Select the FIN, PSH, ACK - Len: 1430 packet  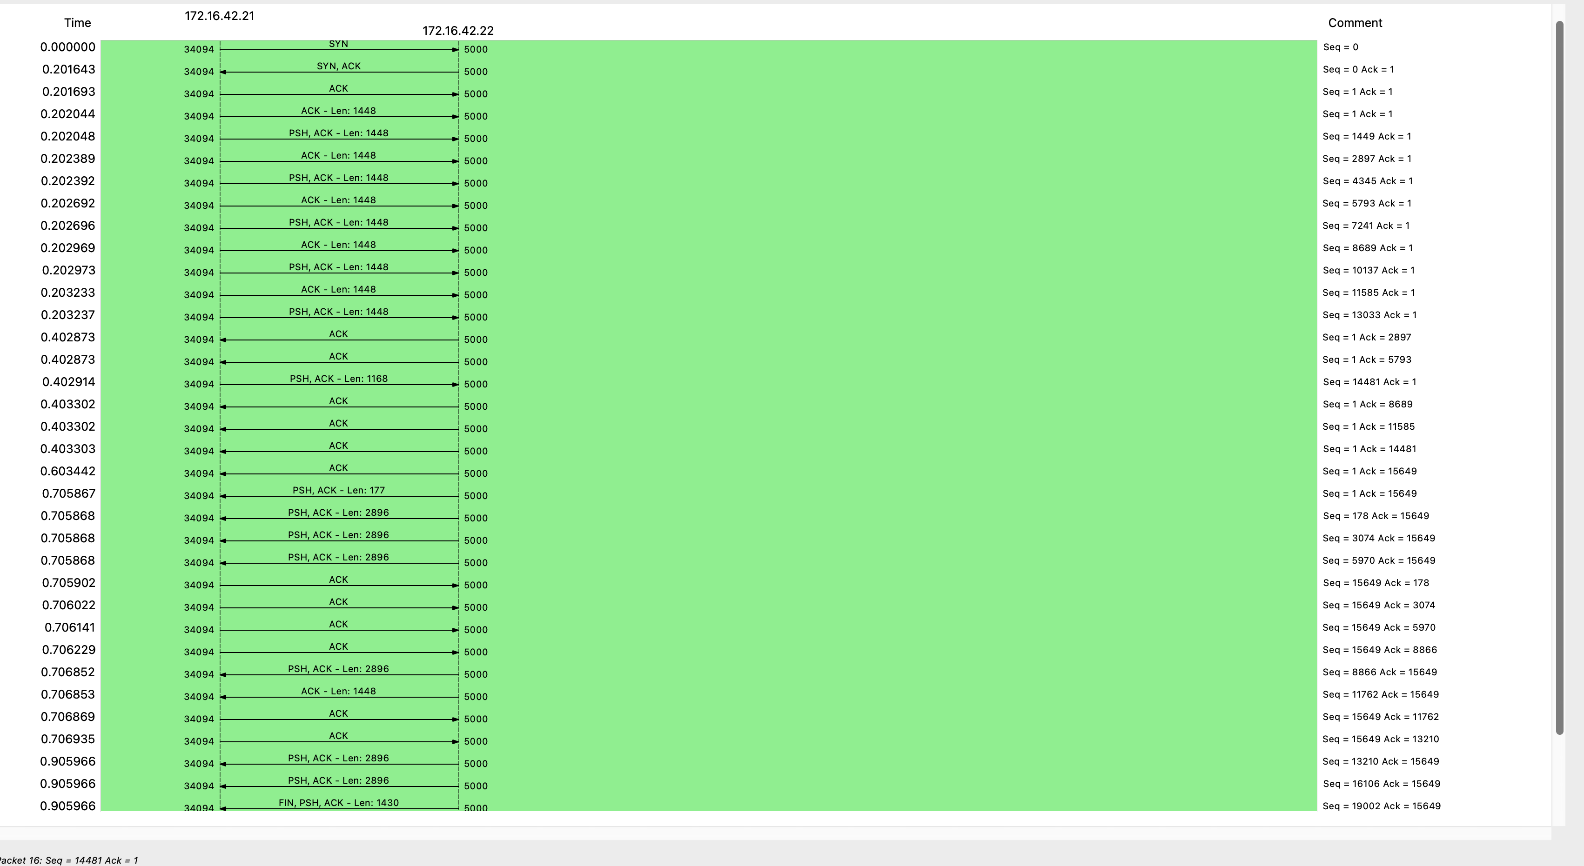338,804
